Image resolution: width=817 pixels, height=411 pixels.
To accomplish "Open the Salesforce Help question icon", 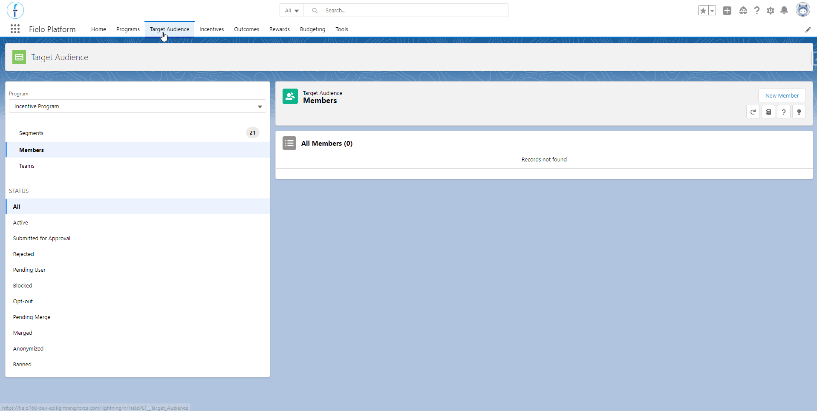I will click(x=757, y=11).
